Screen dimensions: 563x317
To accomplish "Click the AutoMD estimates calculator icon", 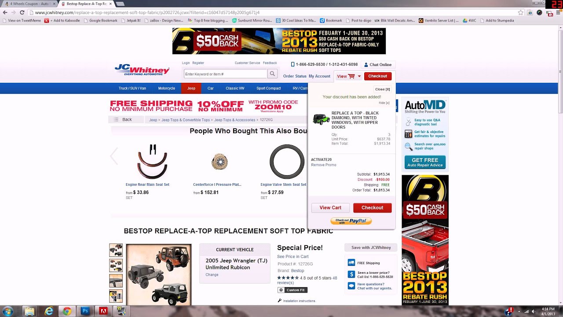I will 409,134.
